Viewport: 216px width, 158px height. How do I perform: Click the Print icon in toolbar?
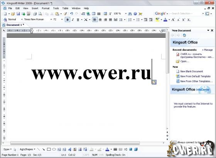tap(35, 14)
